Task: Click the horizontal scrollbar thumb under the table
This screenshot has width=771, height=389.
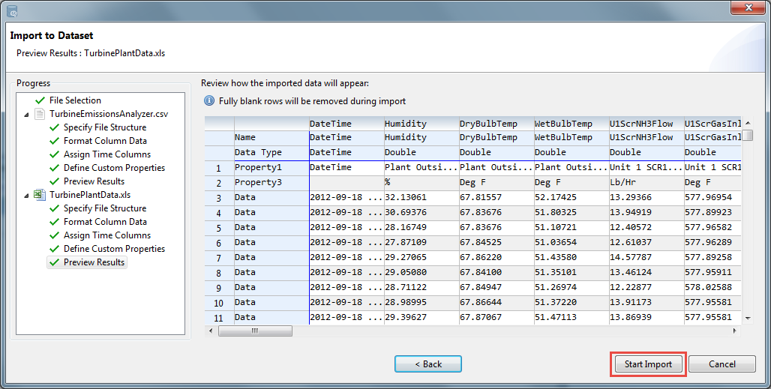Action: [255, 331]
